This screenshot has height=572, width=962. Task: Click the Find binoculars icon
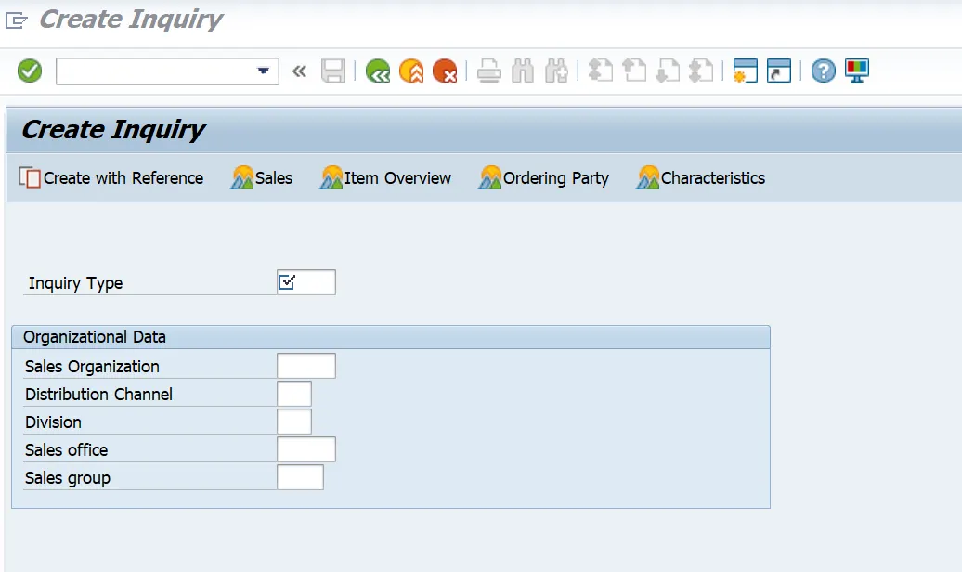[523, 71]
